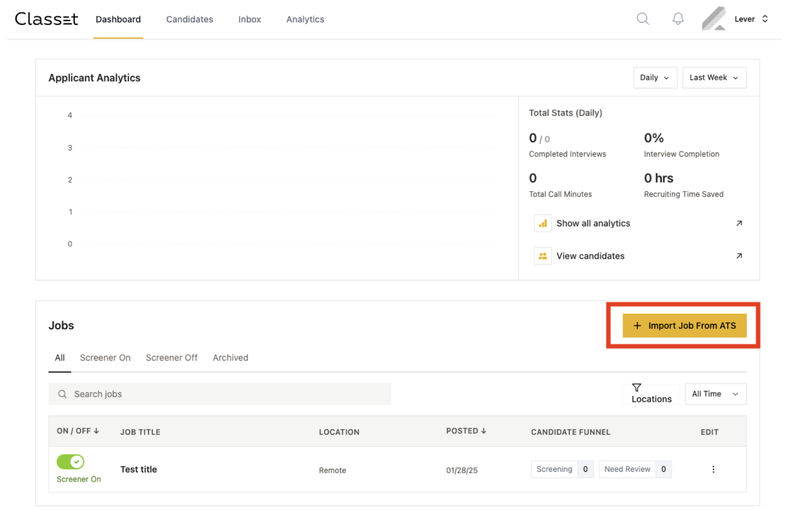Sort jobs by POSTED date column

[x=466, y=431]
